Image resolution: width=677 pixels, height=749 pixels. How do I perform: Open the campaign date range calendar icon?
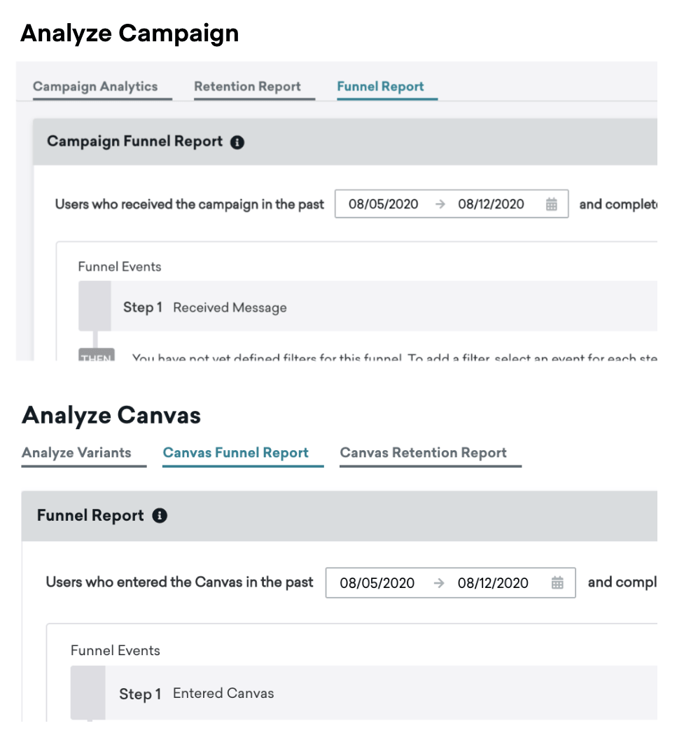coord(552,204)
